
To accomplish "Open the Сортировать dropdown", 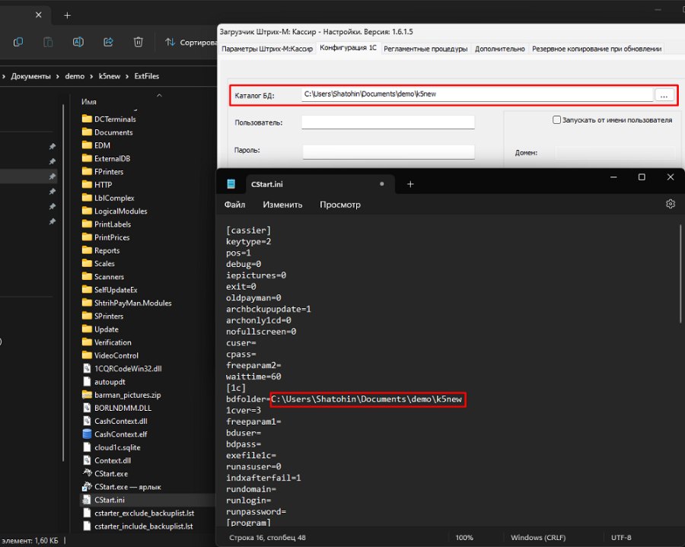I will 190,43.
